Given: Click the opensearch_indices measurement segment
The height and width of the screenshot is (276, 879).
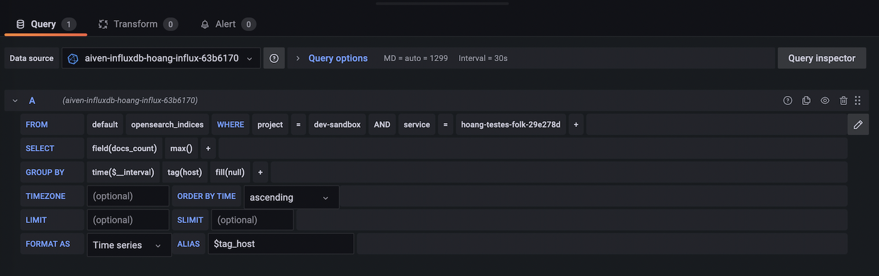Looking at the screenshot, I should [167, 125].
